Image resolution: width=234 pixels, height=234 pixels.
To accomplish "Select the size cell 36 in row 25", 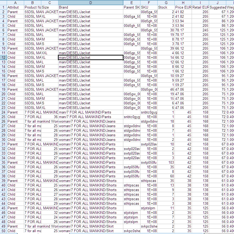I will 50,117.
